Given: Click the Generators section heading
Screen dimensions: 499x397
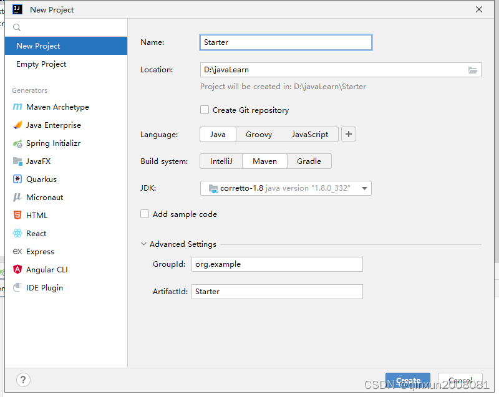Looking at the screenshot, I should (x=29, y=90).
